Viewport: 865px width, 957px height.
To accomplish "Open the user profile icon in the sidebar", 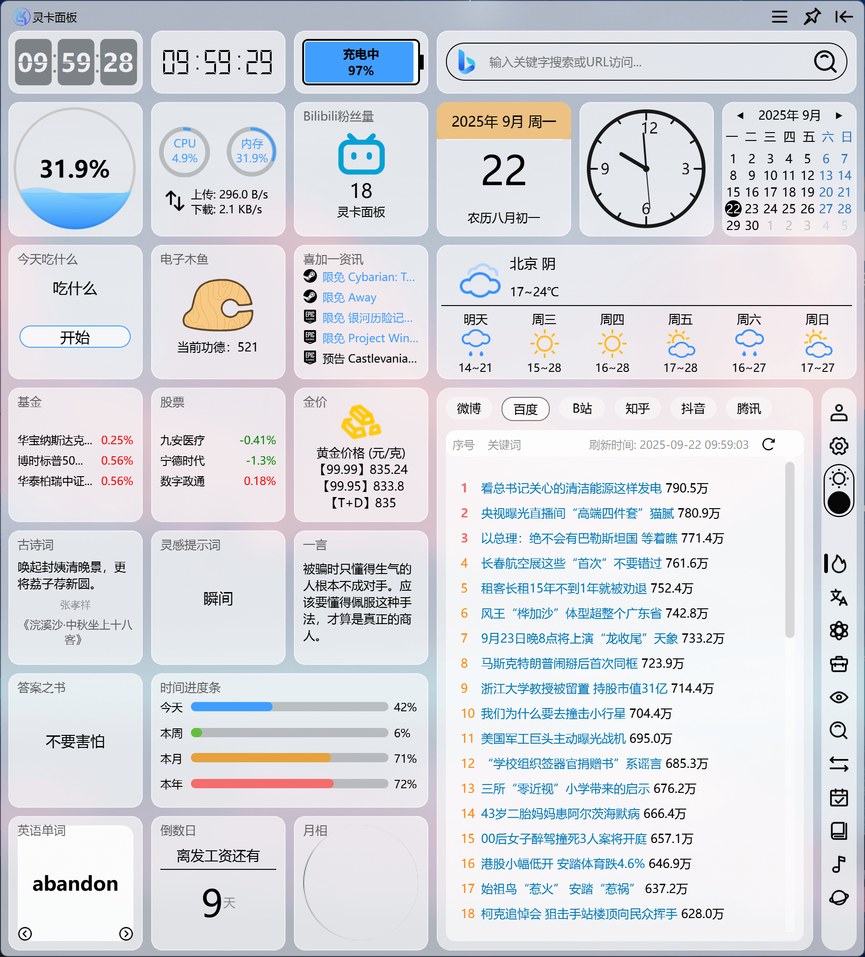I will pos(840,412).
